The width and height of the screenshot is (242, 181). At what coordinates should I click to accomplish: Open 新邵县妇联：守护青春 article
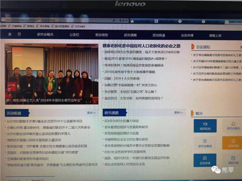point(47,146)
